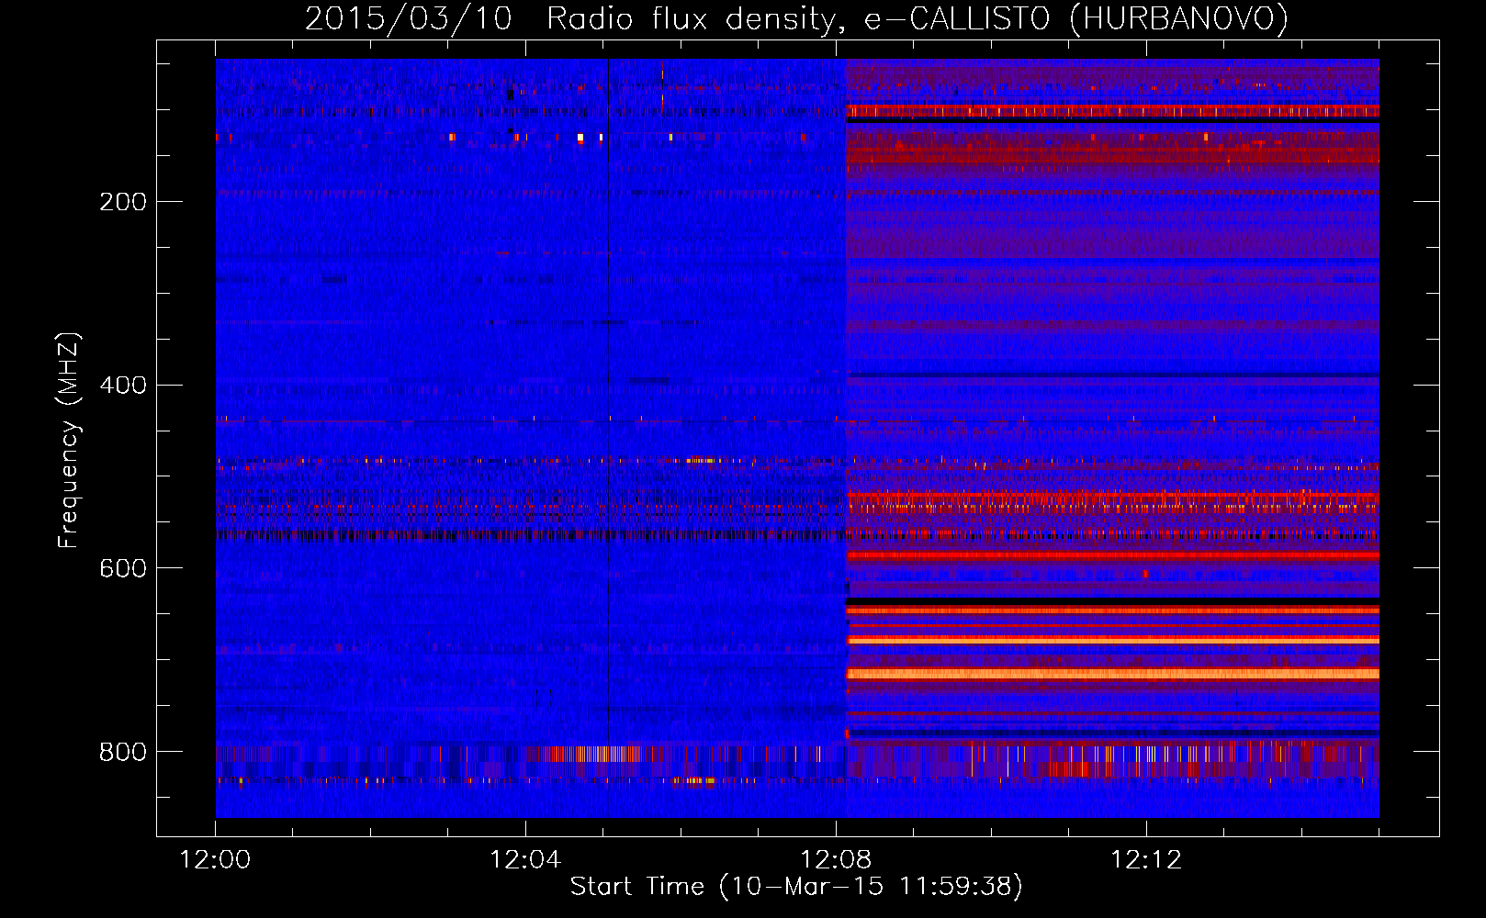
Task: Click the 12:00 time tick label
Action: 215,860
